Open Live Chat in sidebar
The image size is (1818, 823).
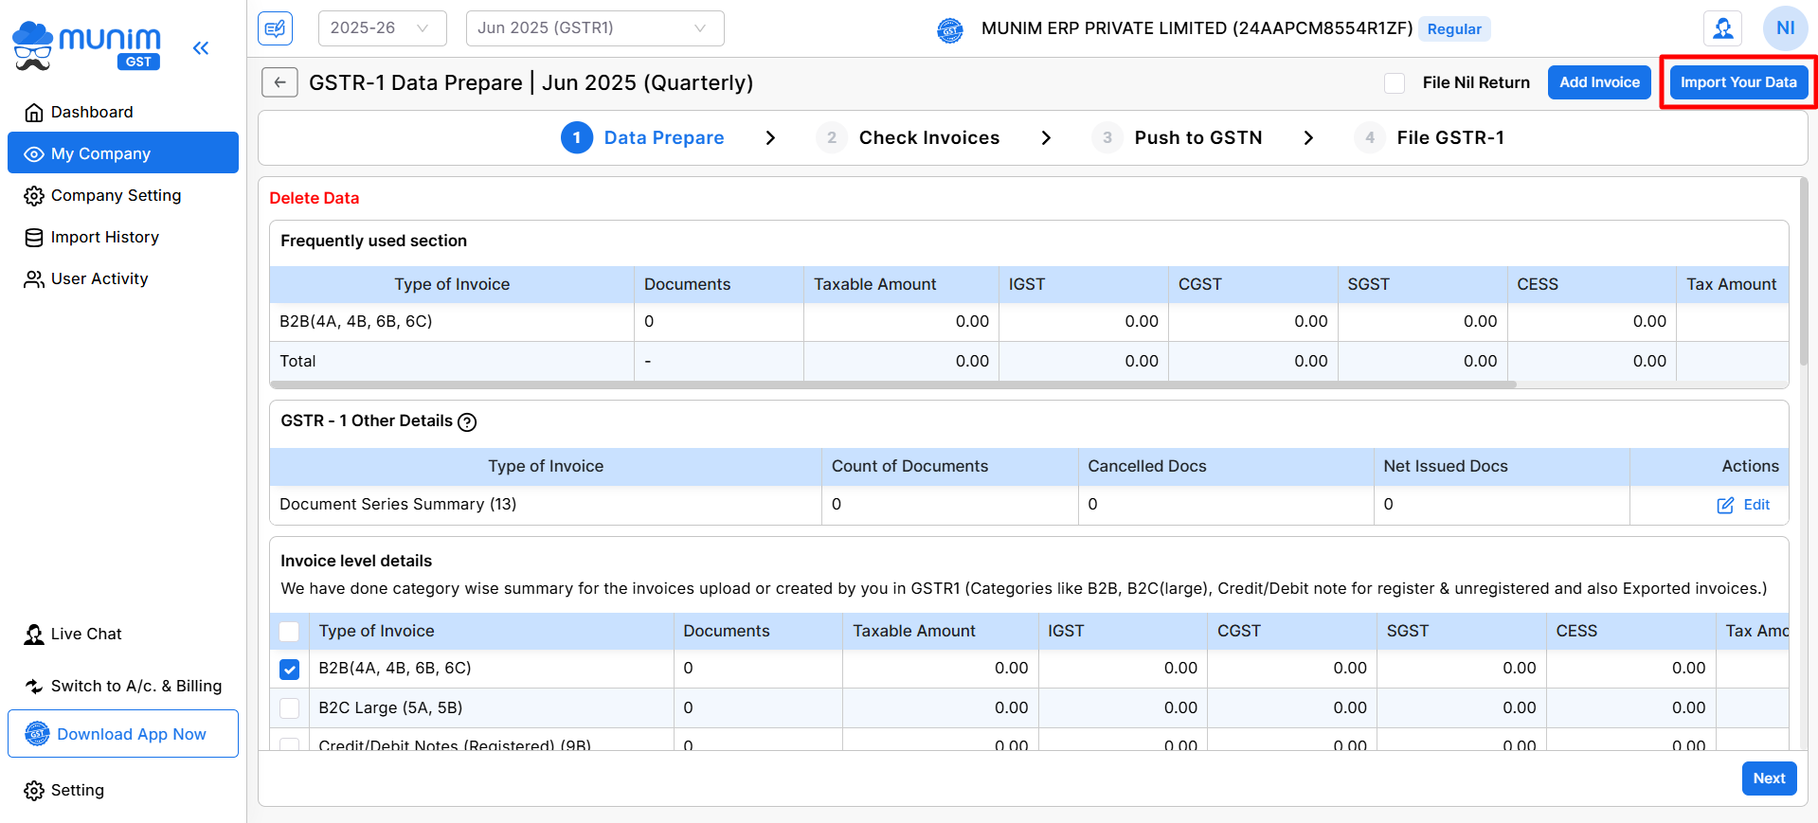click(x=123, y=635)
